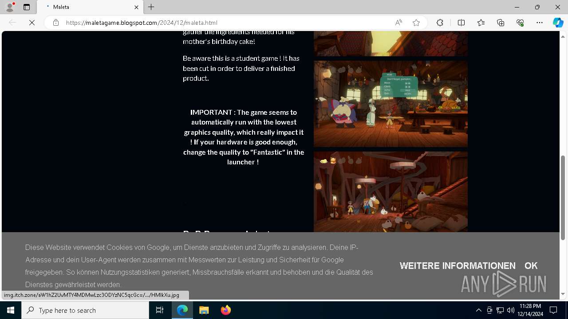Open Settings and more menu

coord(540,23)
